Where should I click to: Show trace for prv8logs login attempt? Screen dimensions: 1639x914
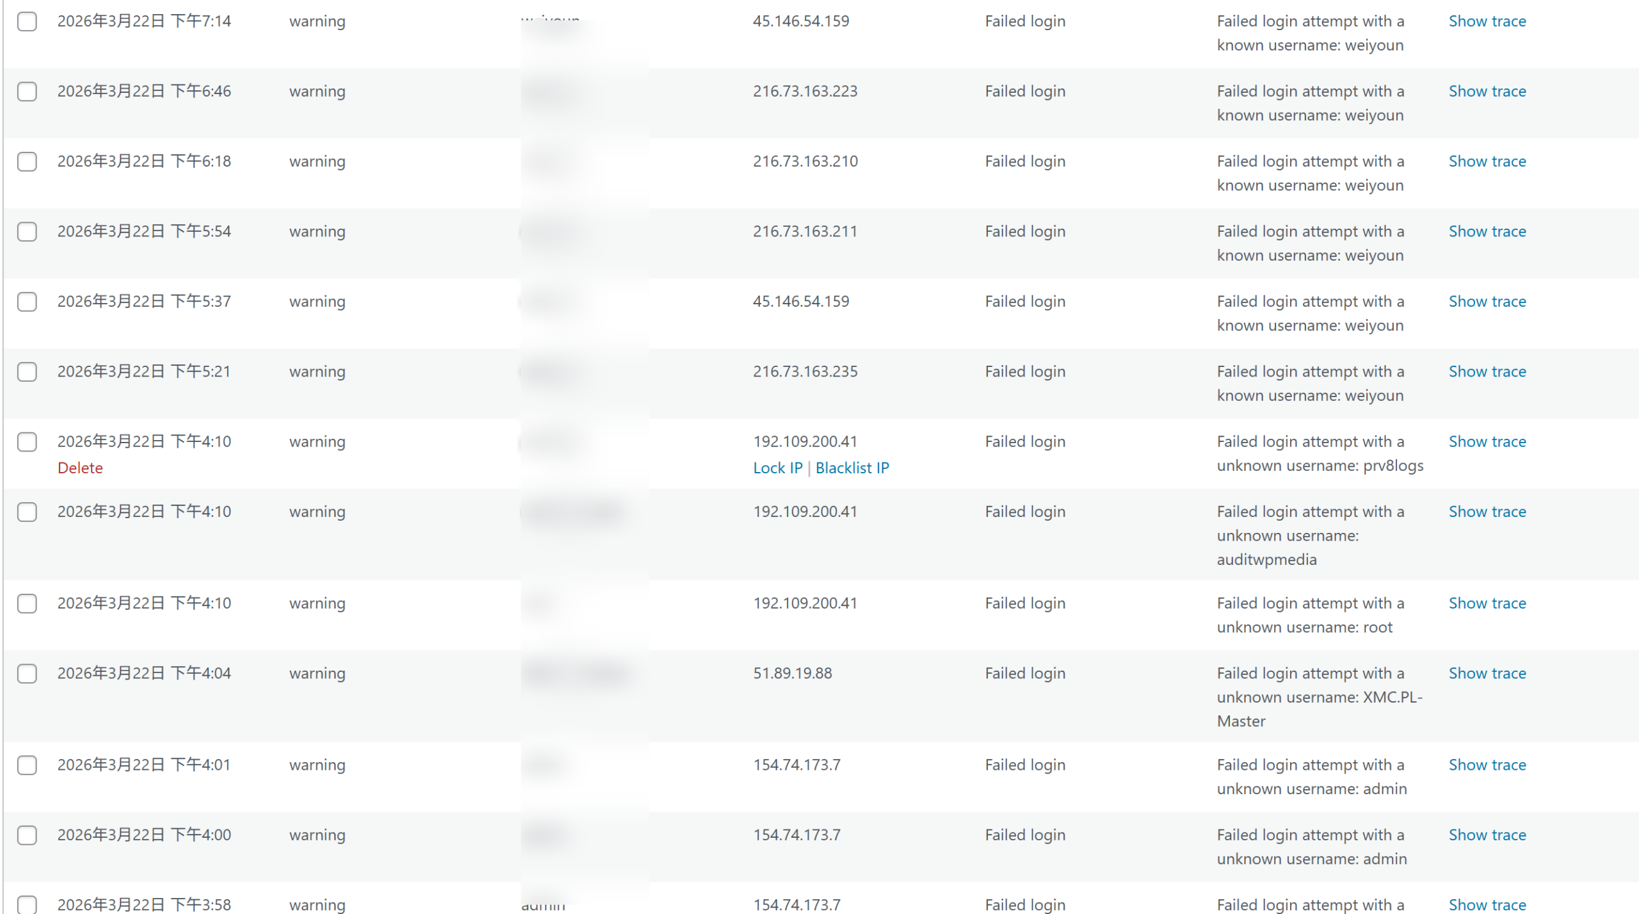pyautogui.click(x=1487, y=442)
